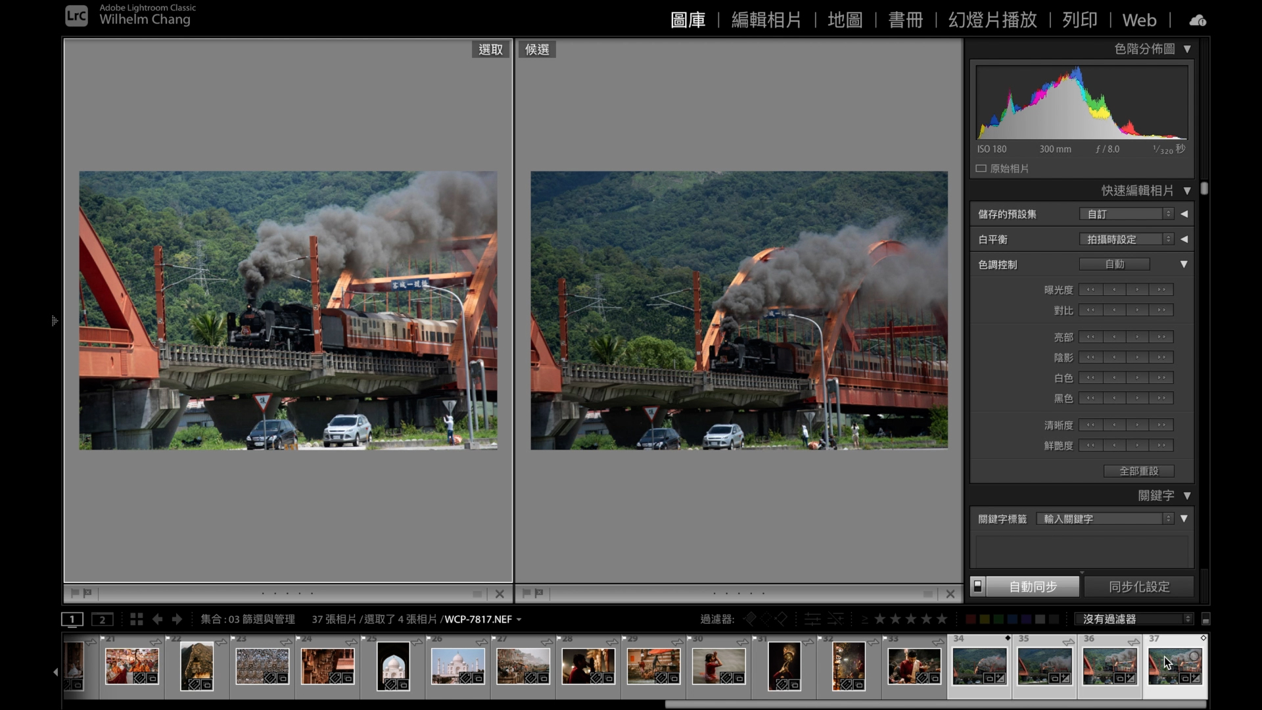Open the 書冊 (Book) module
Image resolution: width=1262 pixels, height=710 pixels.
pyautogui.click(x=906, y=20)
